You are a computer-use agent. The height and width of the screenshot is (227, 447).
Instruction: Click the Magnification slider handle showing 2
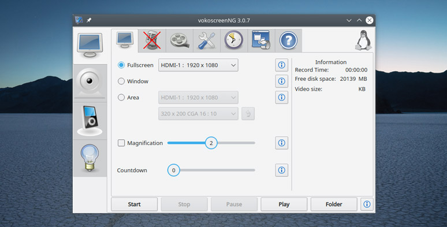(211, 143)
